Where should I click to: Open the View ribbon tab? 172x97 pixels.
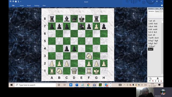(x=44, y=6)
